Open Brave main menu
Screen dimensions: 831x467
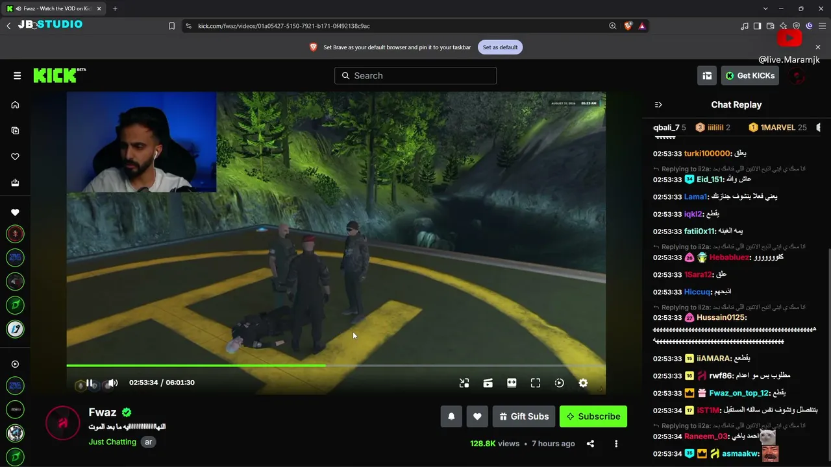coord(822,26)
